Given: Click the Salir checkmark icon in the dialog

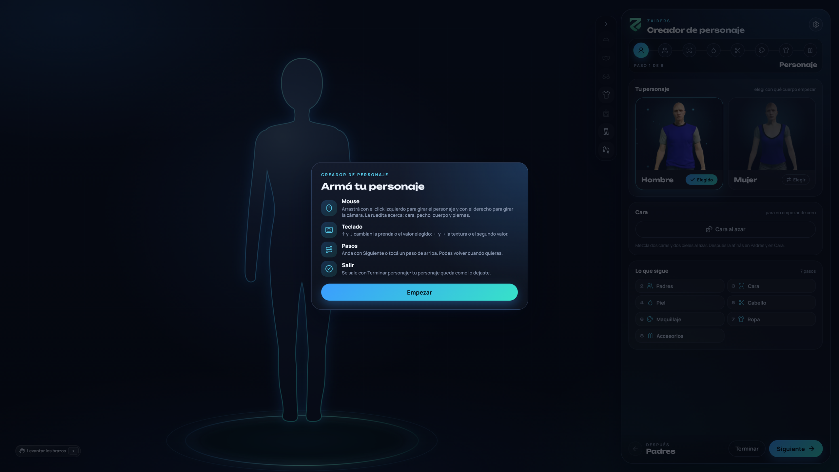Looking at the screenshot, I should (329, 269).
